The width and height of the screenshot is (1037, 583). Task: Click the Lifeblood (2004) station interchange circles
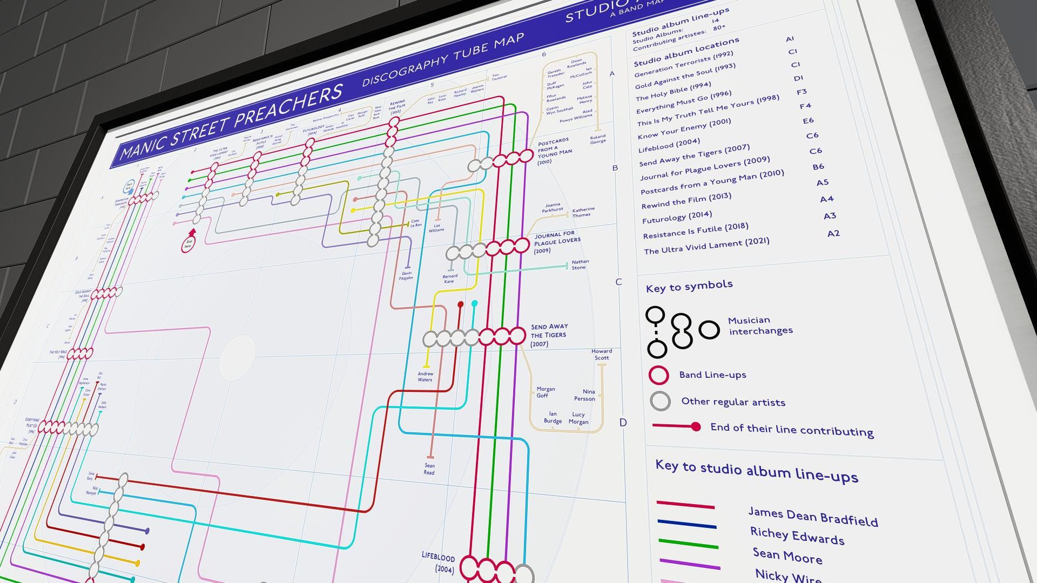click(497, 570)
